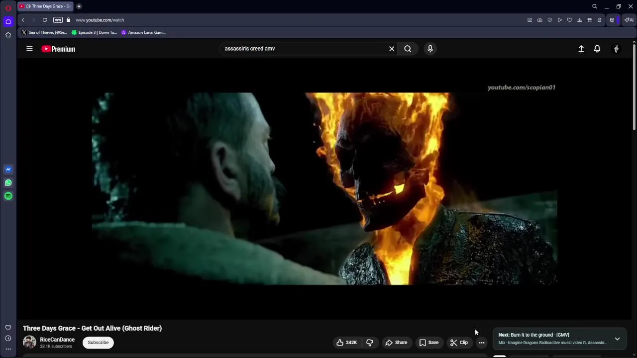Image resolution: width=637 pixels, height=358 pixels.
Task: Open more actions three-dot menu
Action: (x=481, y=343)
